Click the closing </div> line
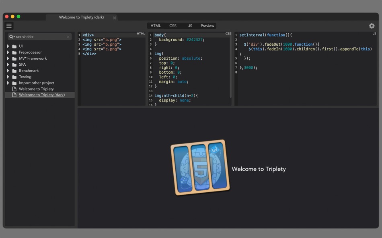Viewport: 382px width, 238px height. 89,54
